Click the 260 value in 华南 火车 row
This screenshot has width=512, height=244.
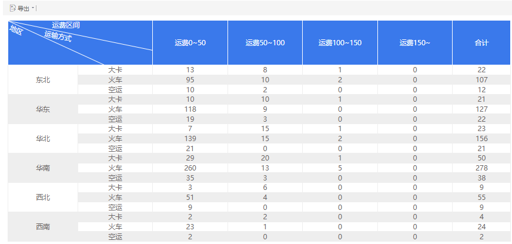(x=190, y=168)
